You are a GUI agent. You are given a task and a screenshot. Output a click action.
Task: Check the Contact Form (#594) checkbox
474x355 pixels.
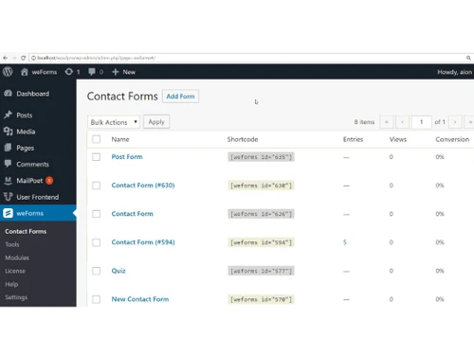[x=96, y=242]
